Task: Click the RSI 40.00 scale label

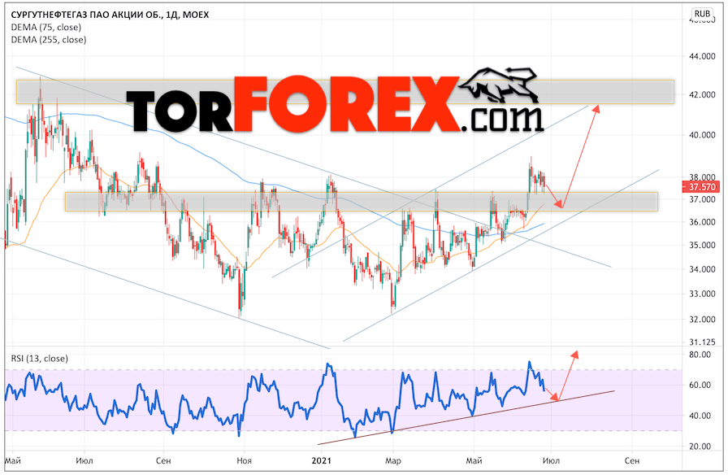Action: tap(700, 416)
